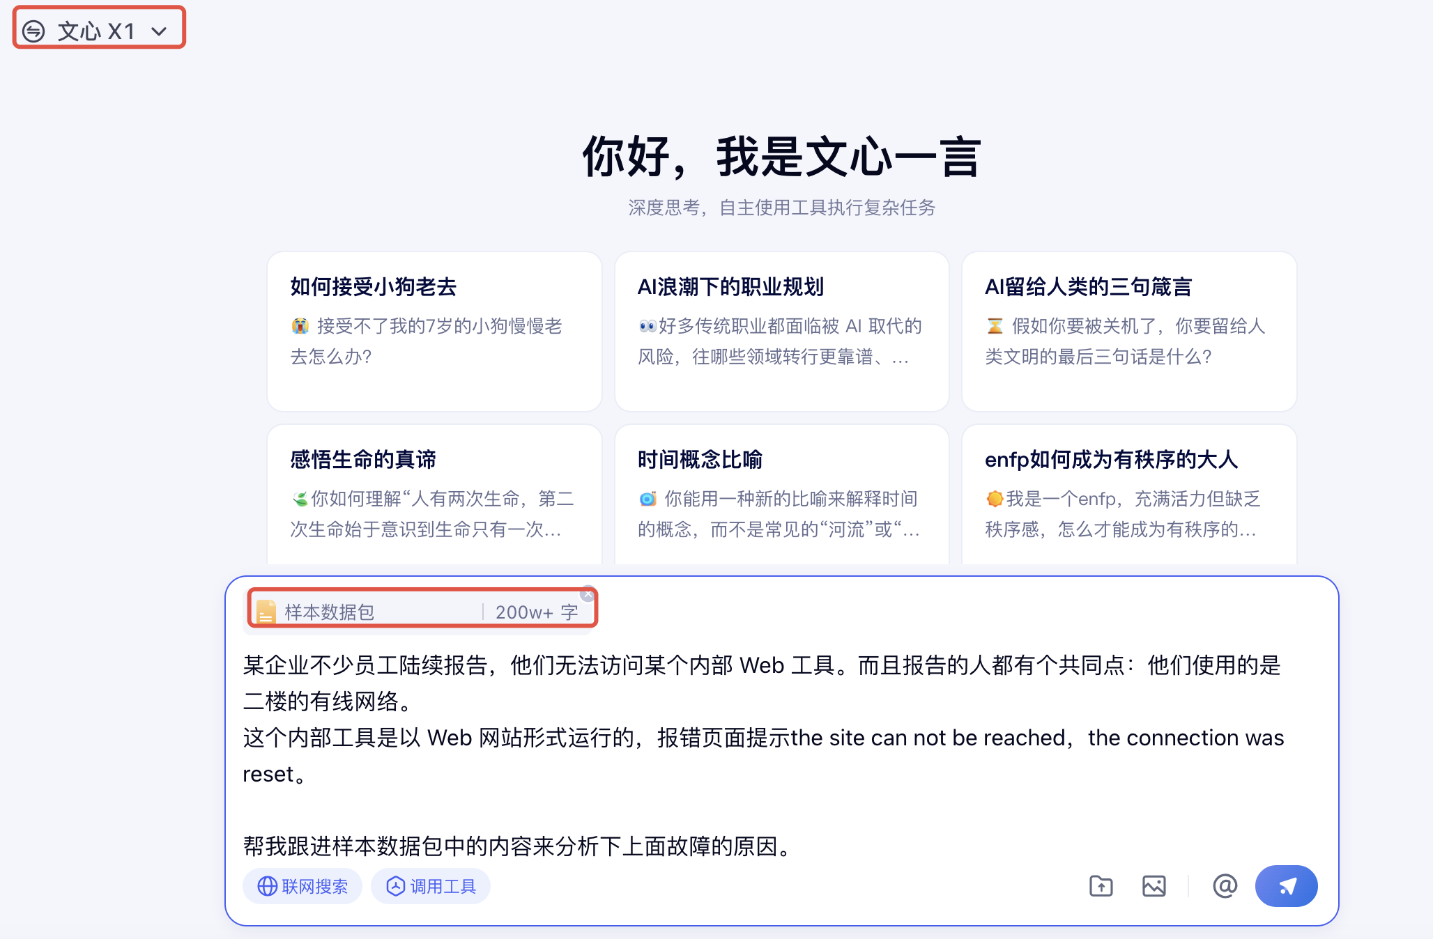
Task: Open the 感悟生命的真谛 suggestion card
Action: [x=434, y=495]
